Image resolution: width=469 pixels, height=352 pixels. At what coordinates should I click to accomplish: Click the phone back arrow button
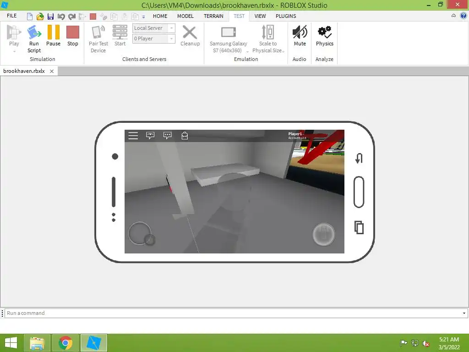click(359, 158)
